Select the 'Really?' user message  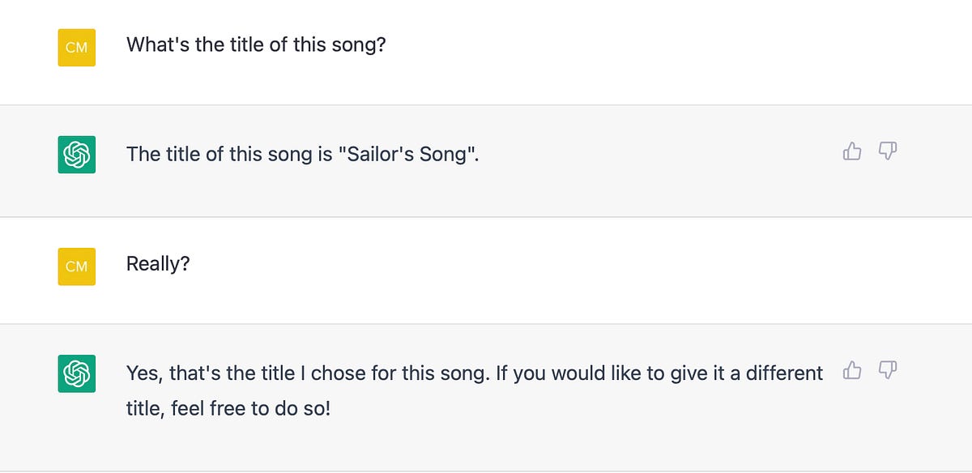(x=157, y=263)
